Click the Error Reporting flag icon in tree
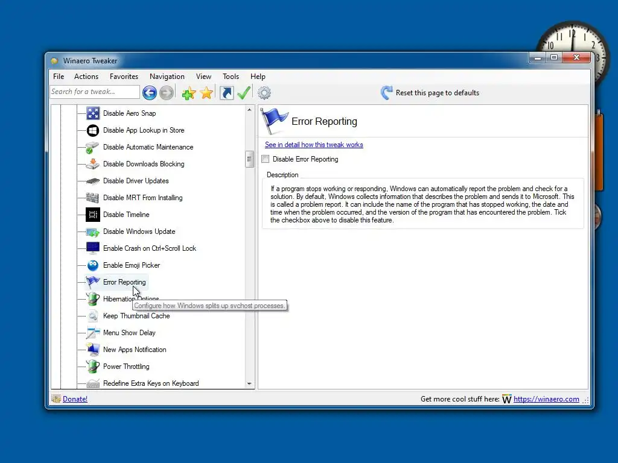The image size is (618, 463). pyautogui.click(x=93, y=282)
